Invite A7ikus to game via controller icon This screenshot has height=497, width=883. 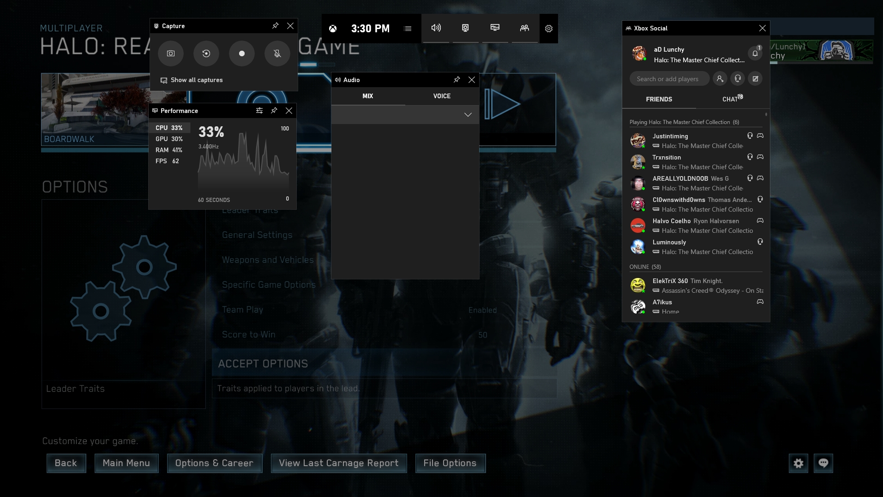pos(760,302)
